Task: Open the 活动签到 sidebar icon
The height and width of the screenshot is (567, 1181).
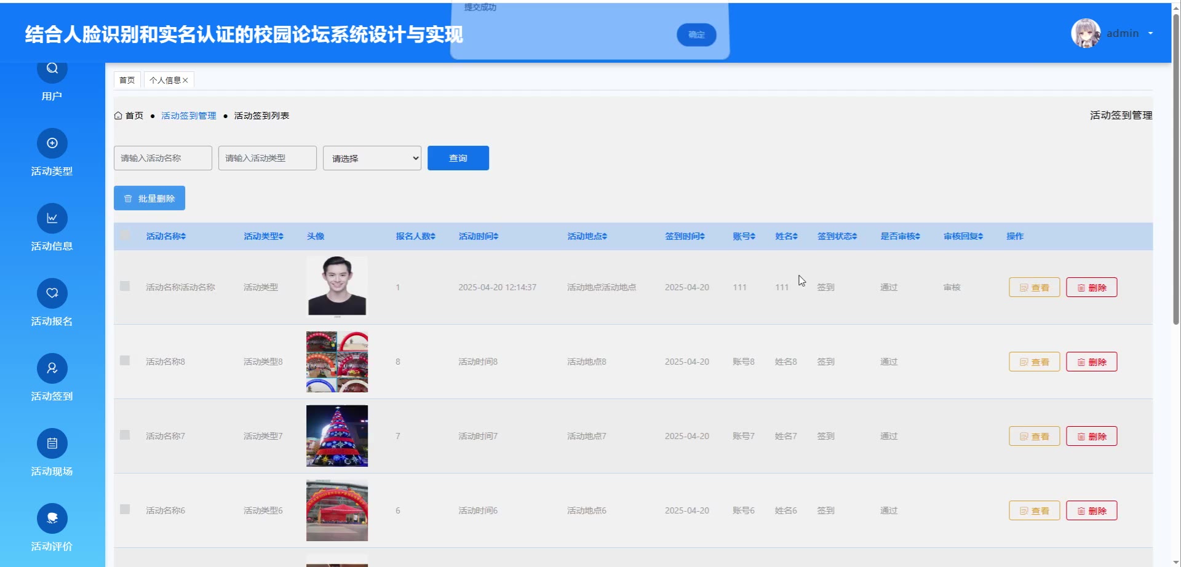Action: point(52,368)
